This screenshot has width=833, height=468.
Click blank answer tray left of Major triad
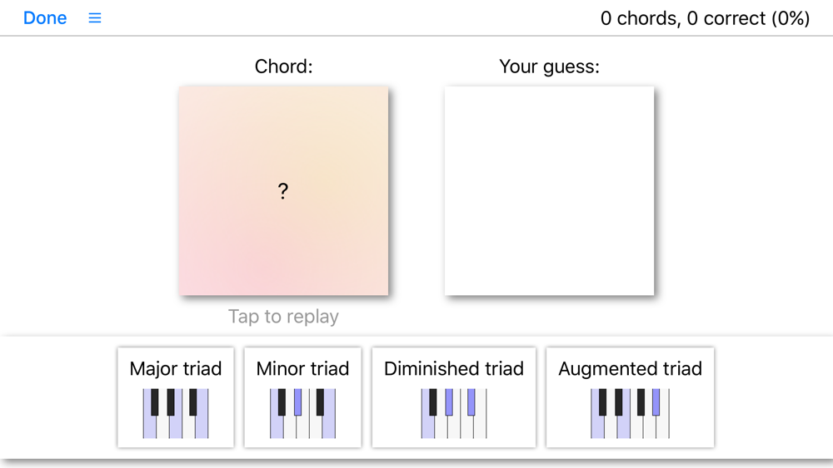click(58, 397)
